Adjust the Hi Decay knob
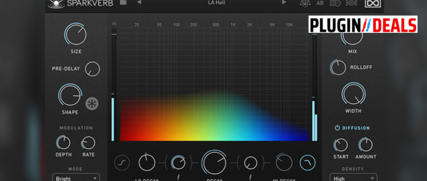 [284, 162]
